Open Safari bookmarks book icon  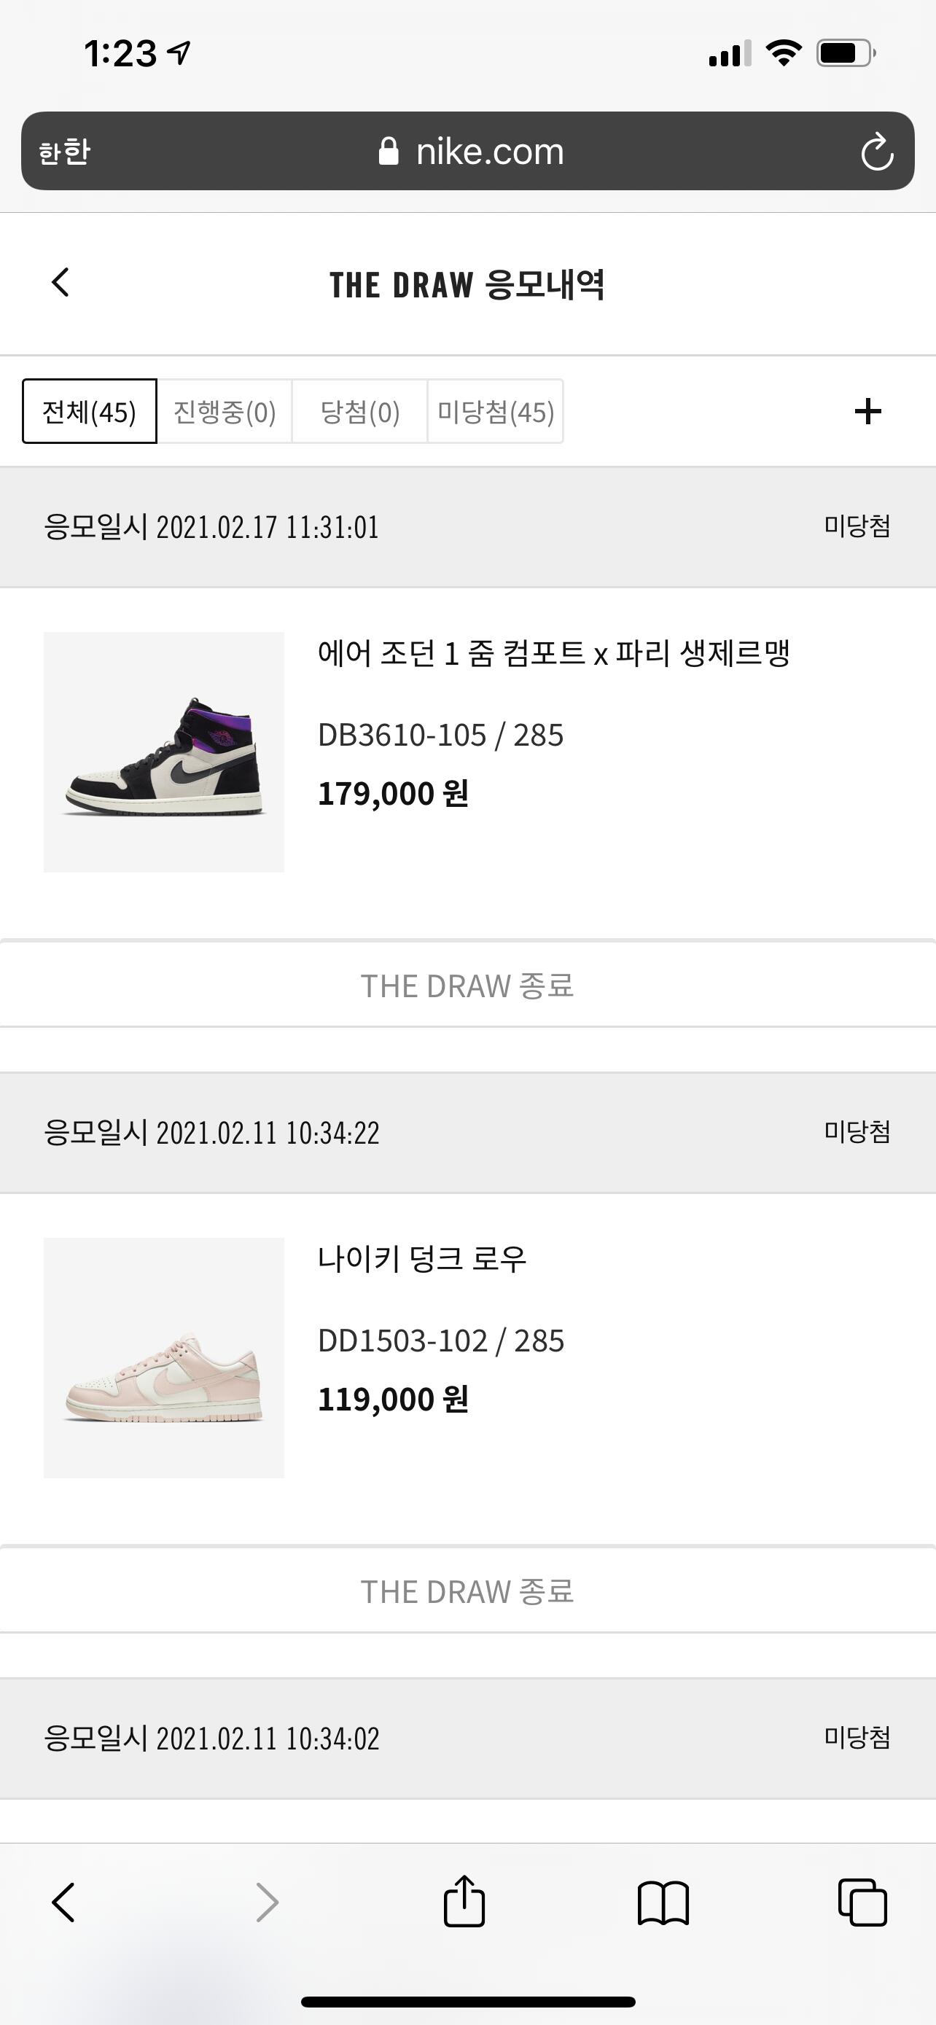tap(663, 1903)
